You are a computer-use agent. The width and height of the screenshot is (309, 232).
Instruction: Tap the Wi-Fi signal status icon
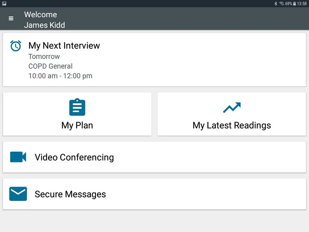click(282, 4)
